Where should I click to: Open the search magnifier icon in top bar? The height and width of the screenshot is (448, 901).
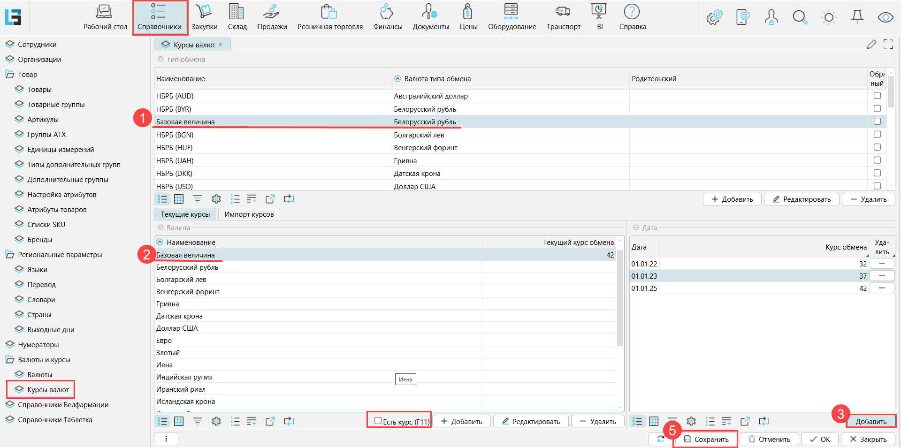coord(800,18)
